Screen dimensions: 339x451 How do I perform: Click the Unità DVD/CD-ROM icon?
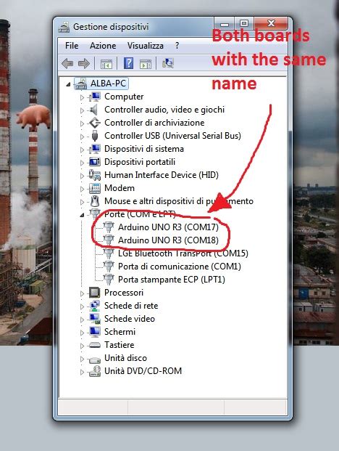95,371
